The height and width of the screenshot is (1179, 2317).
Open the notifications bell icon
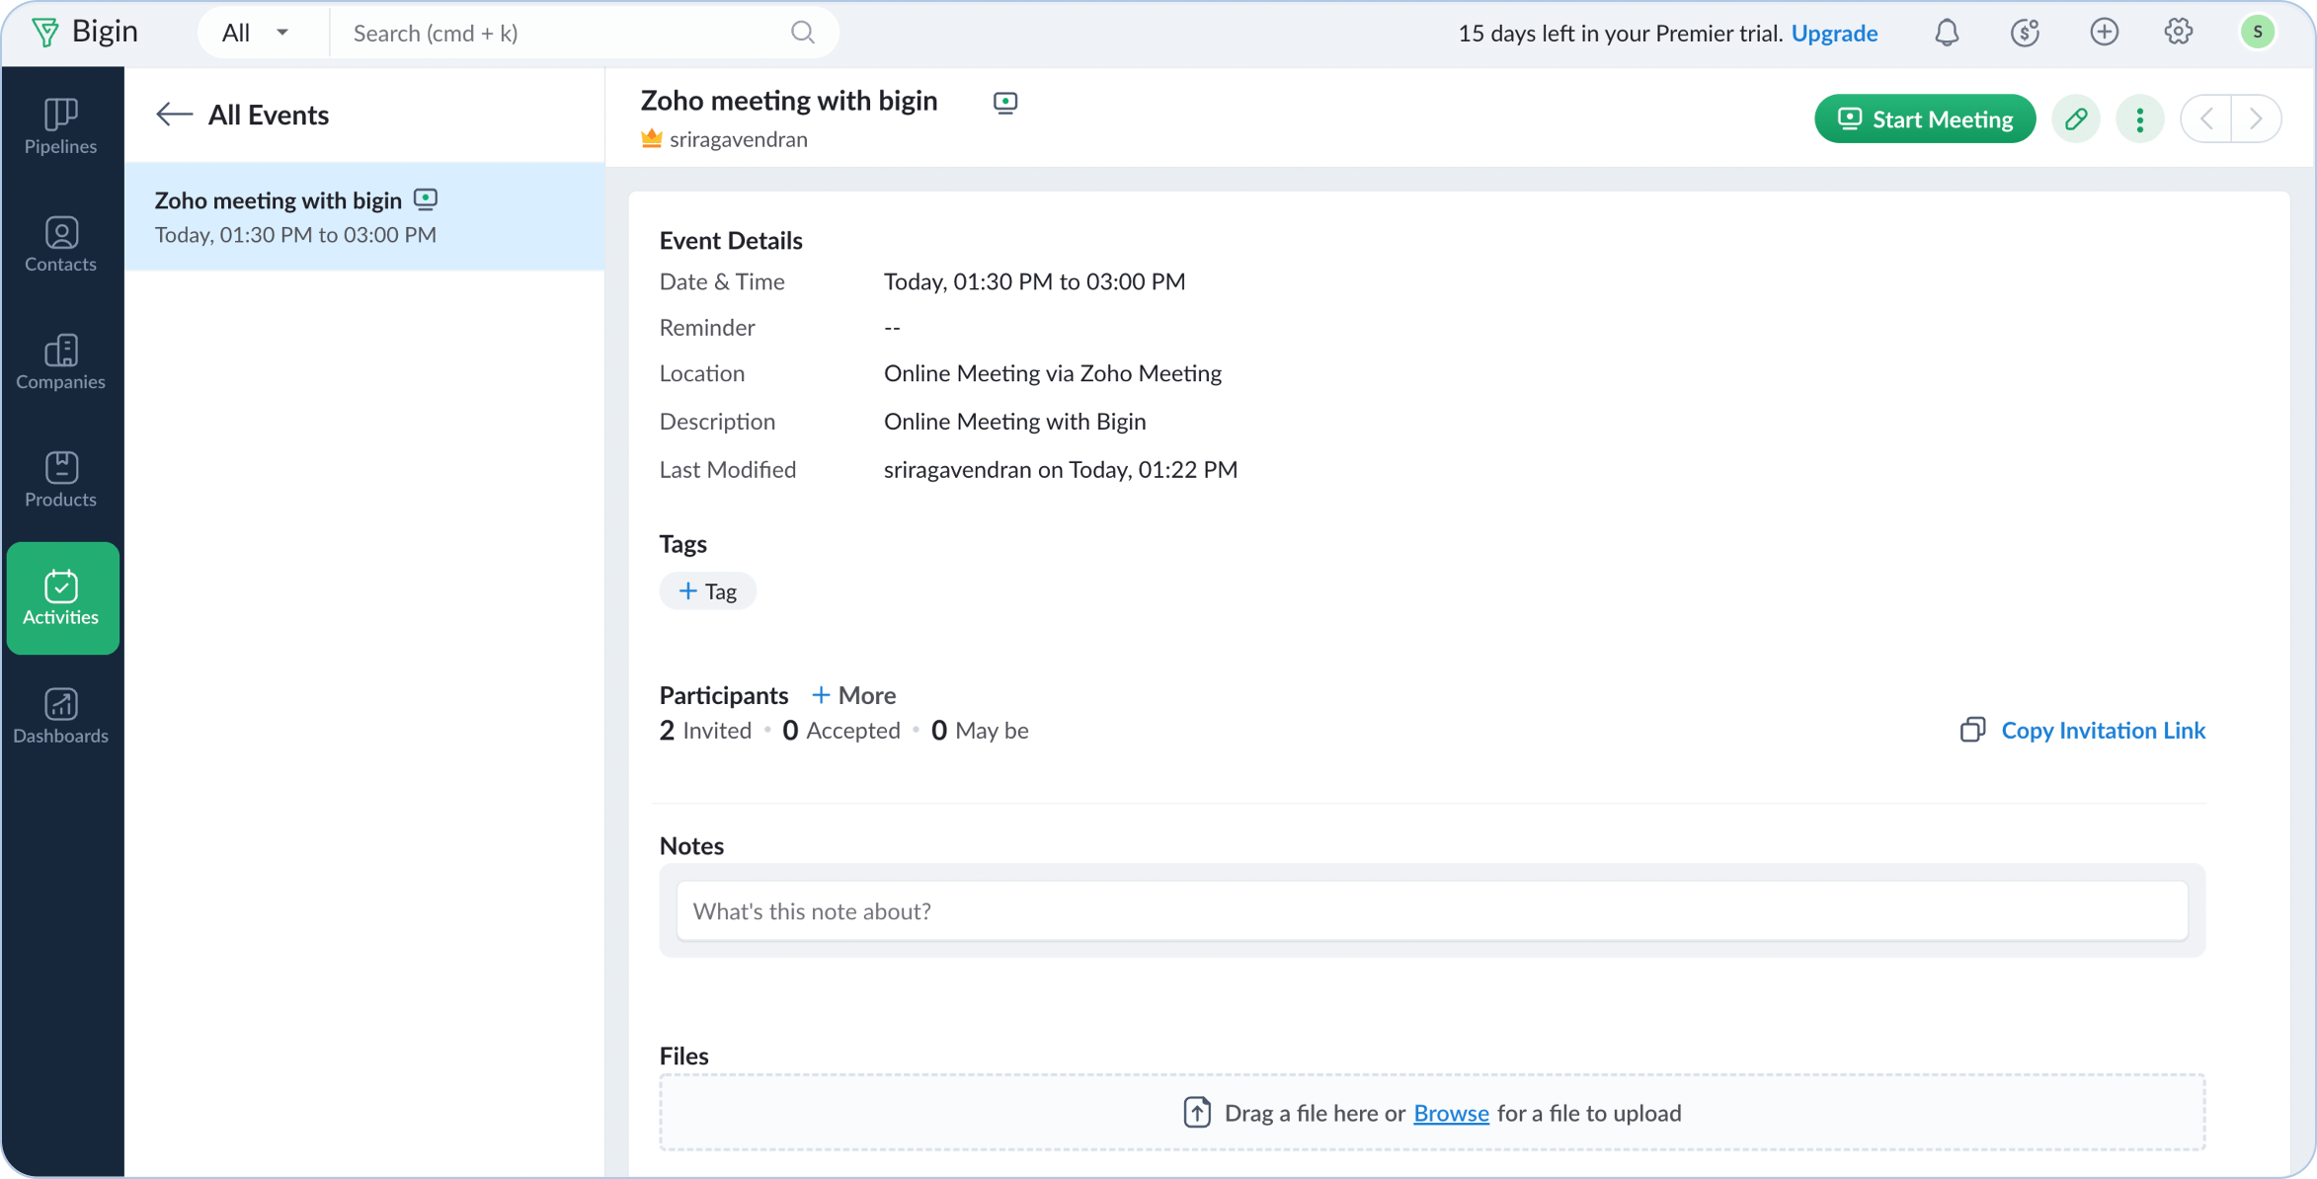(x=1947, y=33)
